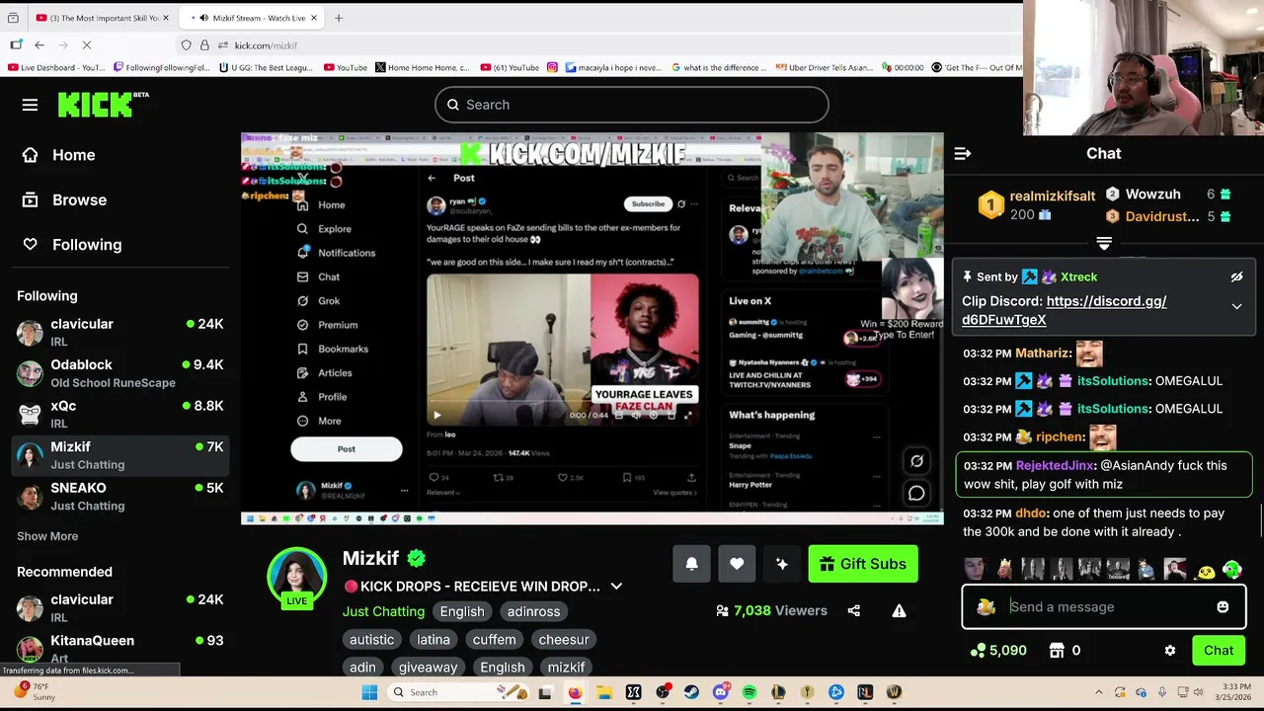This screenshot has height=711, width=1264.
Task: Show hidden system tray icons
Action: 1098,692
